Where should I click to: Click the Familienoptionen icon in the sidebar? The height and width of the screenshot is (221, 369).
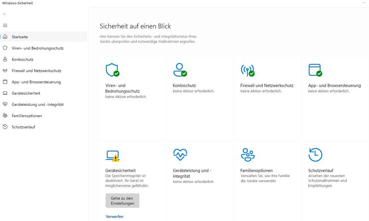click(5, 115)
